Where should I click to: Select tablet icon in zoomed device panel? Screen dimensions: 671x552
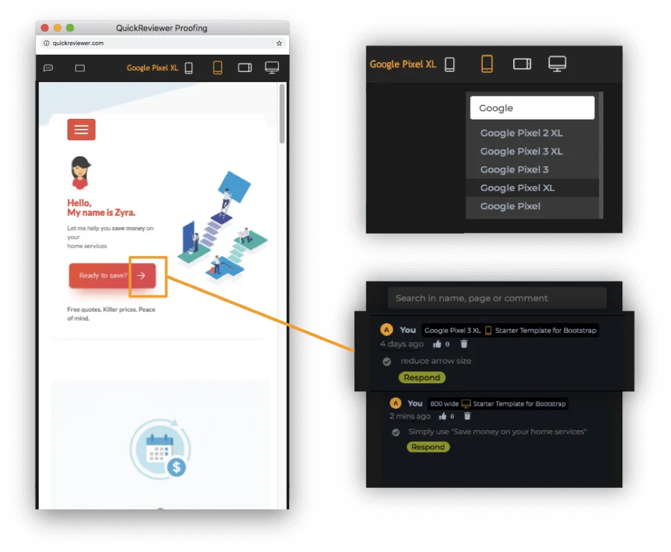[522, 64]
